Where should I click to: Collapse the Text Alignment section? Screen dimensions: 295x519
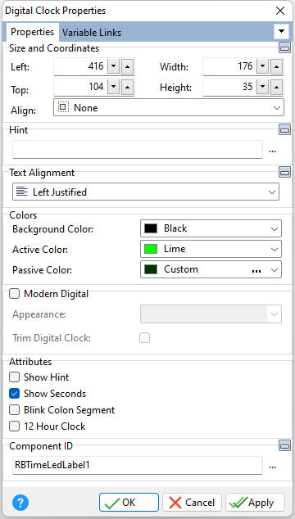point(284,172)
